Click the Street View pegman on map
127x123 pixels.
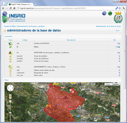10,96
